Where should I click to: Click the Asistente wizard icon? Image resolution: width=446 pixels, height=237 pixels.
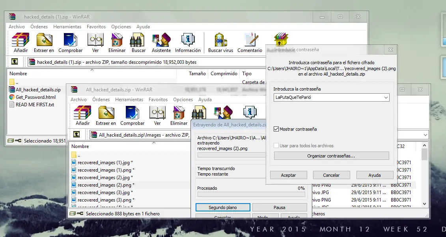pos(161,43)
